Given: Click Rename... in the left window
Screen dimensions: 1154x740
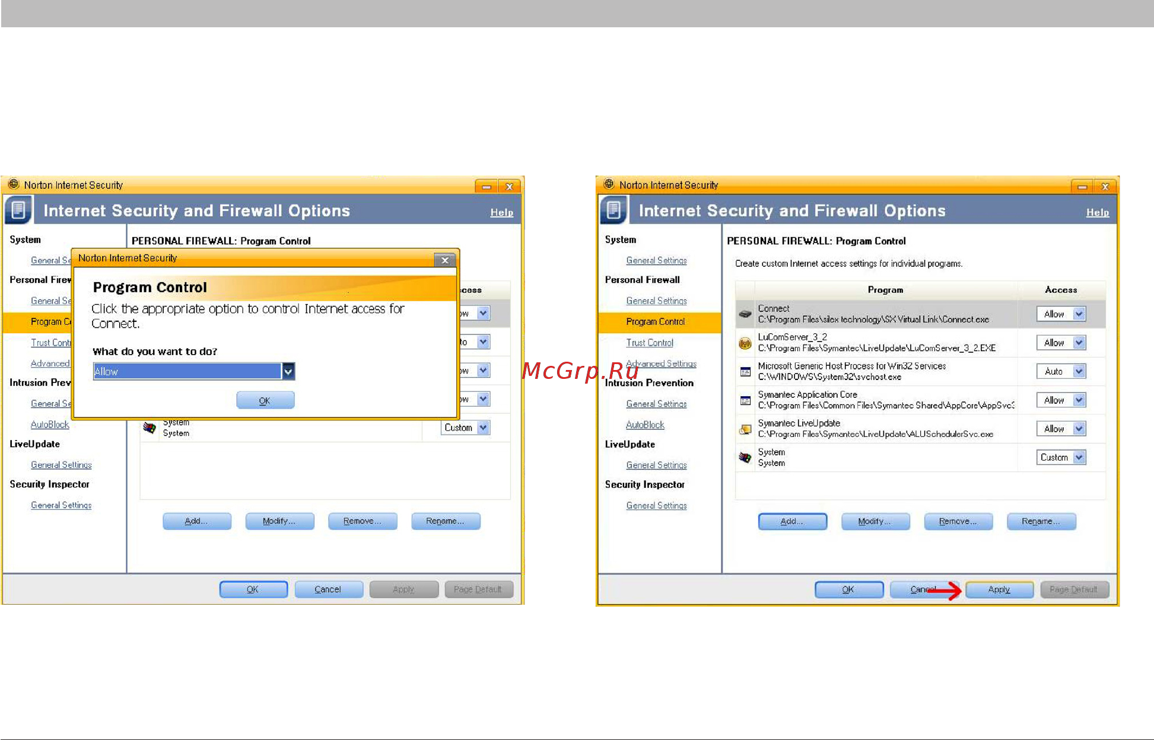Looking at the screenshot, I should (446, 521).
